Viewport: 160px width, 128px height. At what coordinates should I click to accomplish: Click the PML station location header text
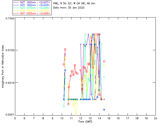[x=74, y=3]
